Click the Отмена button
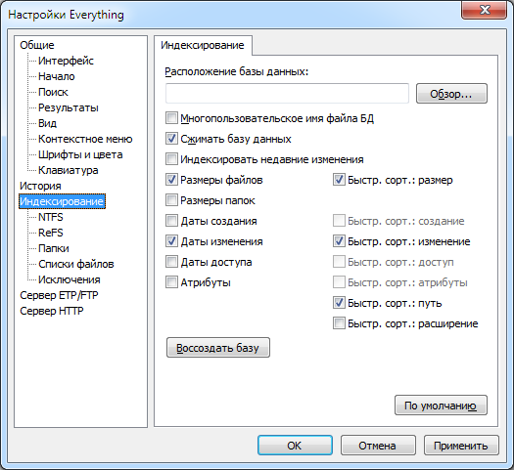Image resolution: width=514 pixels, height=470 pixels. coord(378,446)
